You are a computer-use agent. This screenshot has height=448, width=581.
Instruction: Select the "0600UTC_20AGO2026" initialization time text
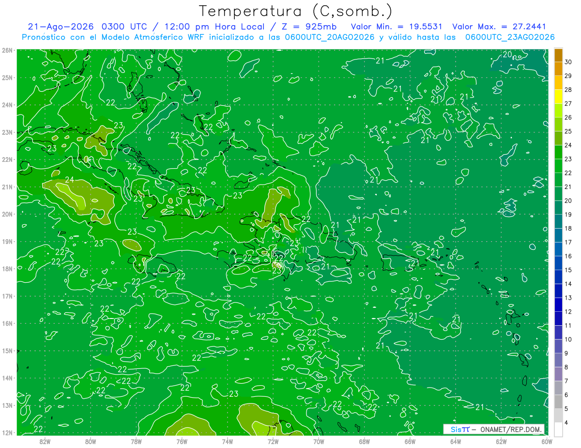click(330, 37)
